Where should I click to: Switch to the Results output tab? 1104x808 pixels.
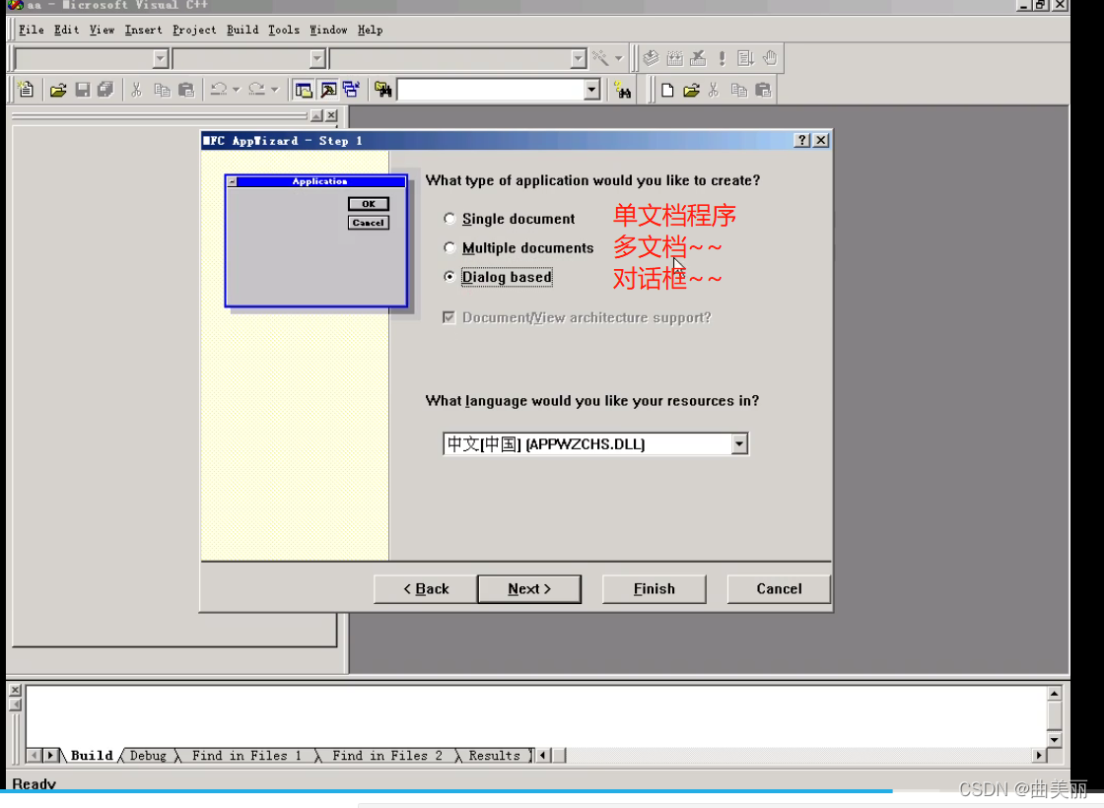coord(494,755)
